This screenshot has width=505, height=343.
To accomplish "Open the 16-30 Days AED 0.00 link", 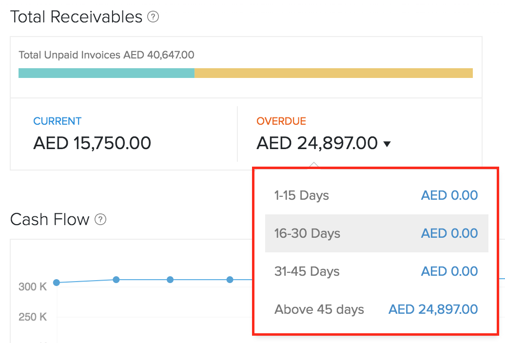I will (x=449, y=233).
